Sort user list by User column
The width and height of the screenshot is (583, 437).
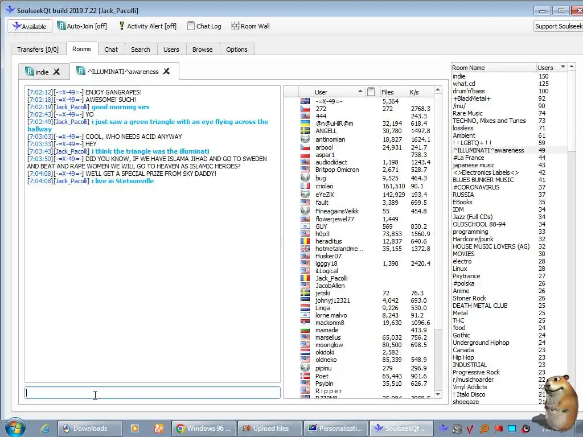coord(338,92)
